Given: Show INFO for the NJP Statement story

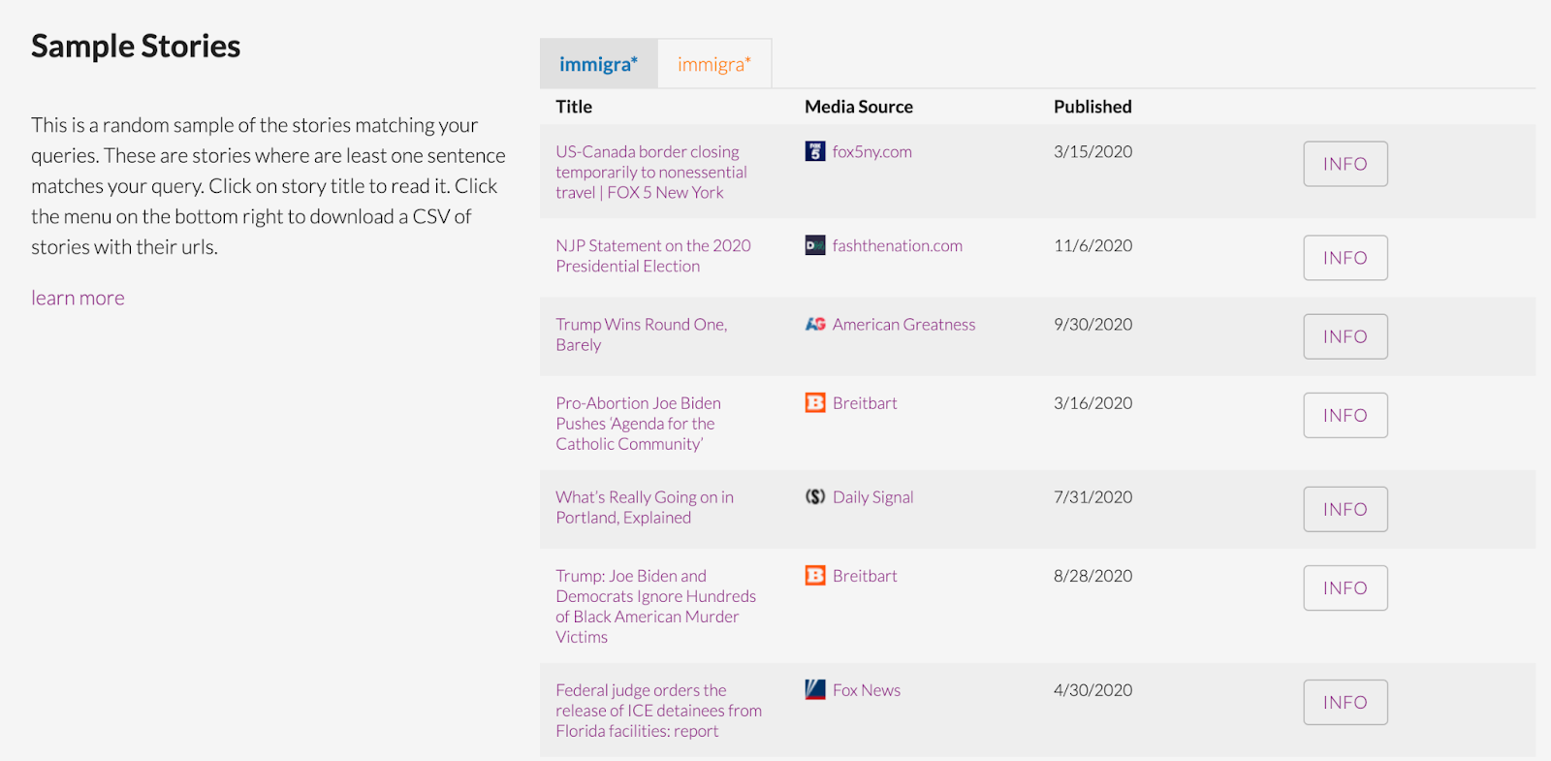Looking at the screenshot, I should [1345, 258].
